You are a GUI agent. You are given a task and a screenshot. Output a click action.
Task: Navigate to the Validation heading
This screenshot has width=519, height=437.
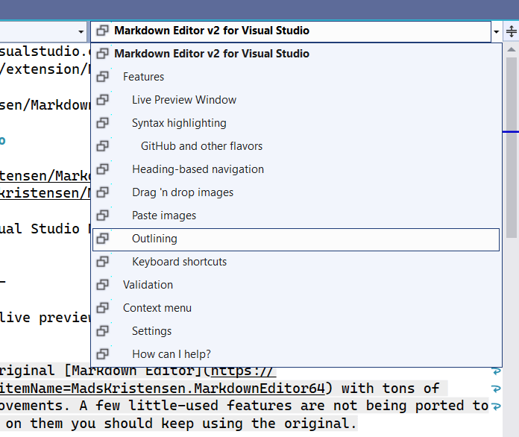(296, 285)
